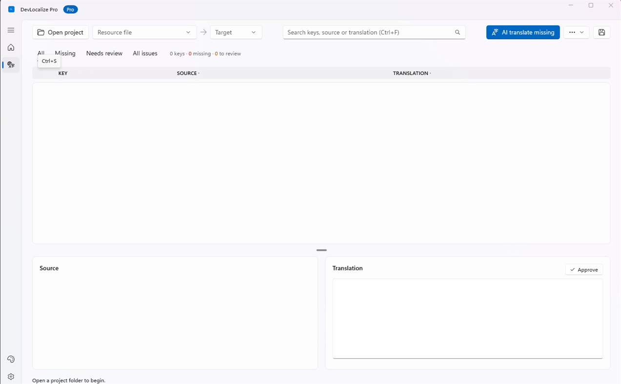Click the Save disk icon button
Viewport: 621px width, 384px height.
click(x=601, y=32)
